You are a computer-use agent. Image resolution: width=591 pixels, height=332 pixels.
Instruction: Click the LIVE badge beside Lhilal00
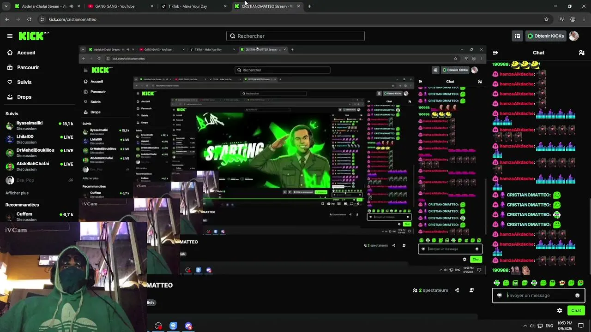(x=66, y=137)
